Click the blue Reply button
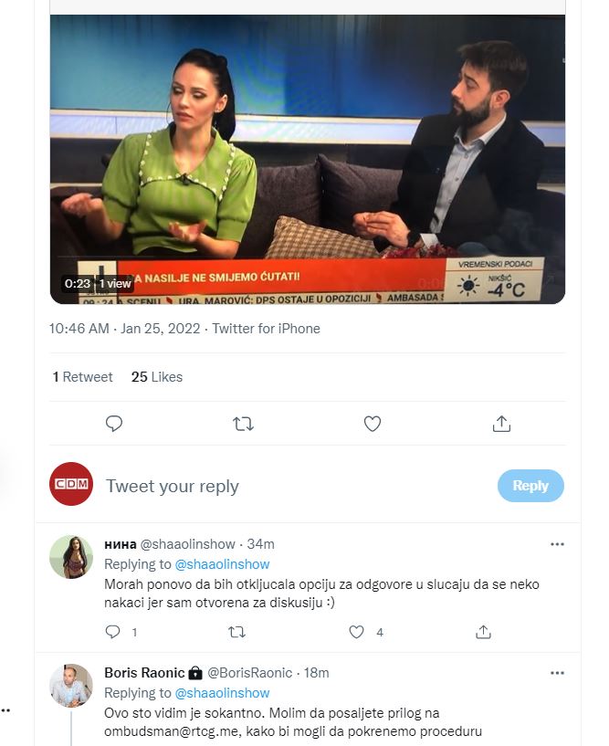This screenshot has height=746, width=609. coord(530,485)
